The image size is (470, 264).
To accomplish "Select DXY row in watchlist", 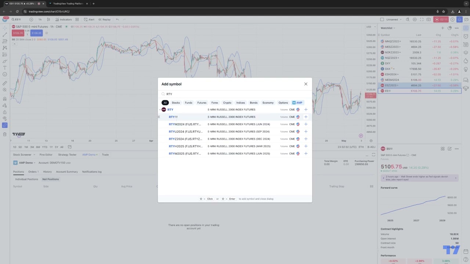I will pos(420,63).
